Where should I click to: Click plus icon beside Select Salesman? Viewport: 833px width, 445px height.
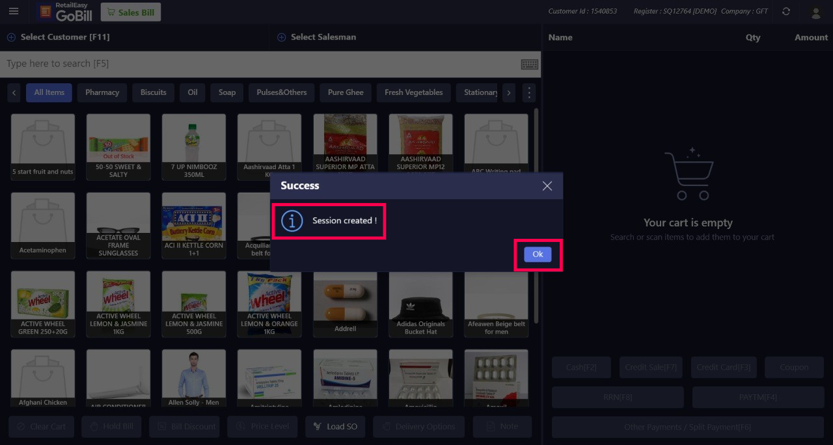pos(281,37)
